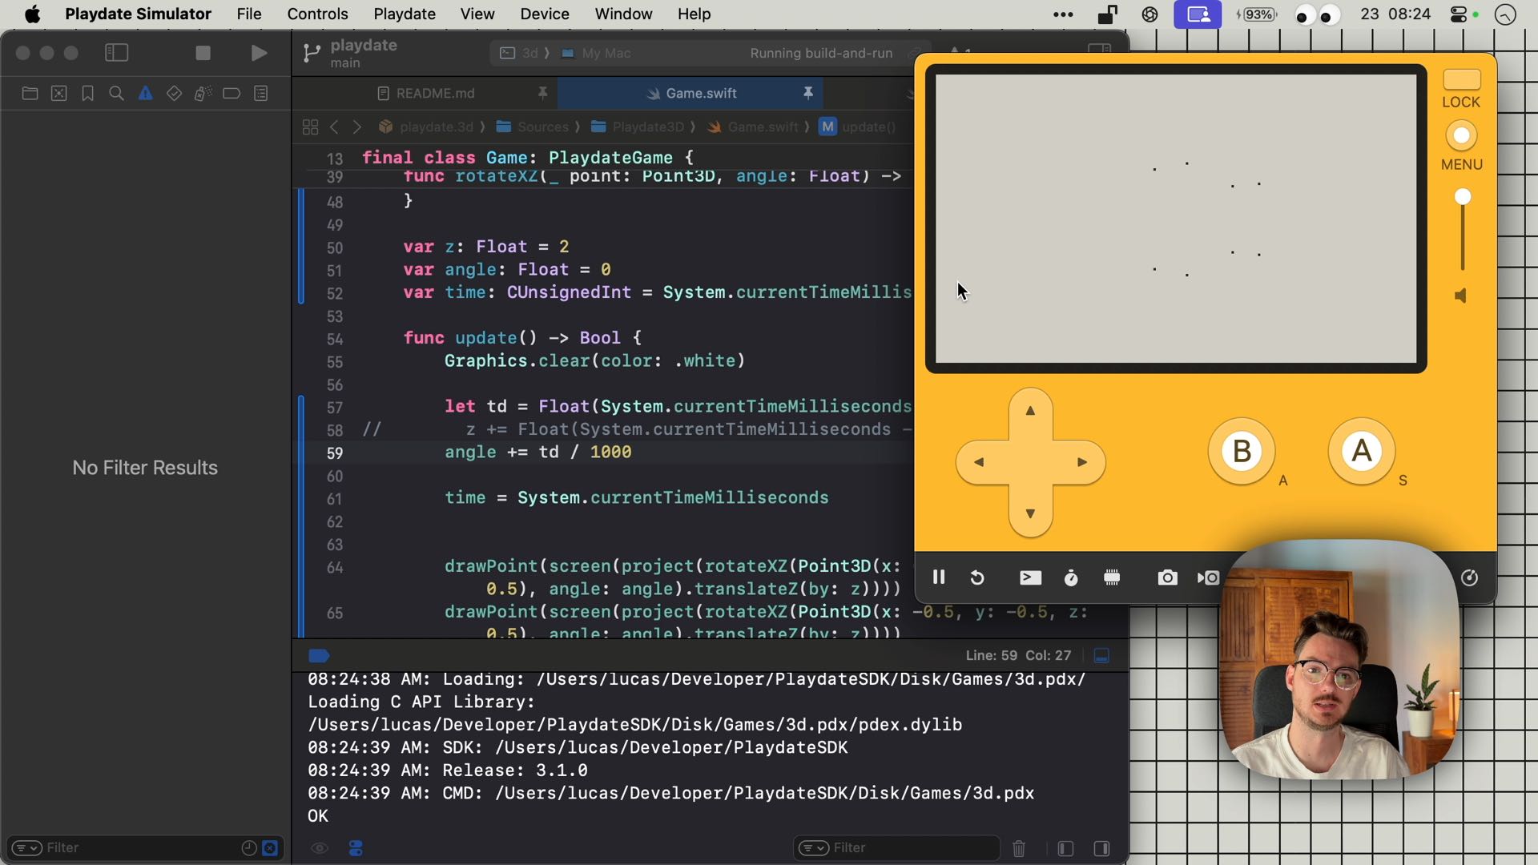The height and width of the screenshot is (865, 1538).
Task: Click the simulator volume slider knob
Action: (1463, 197)
